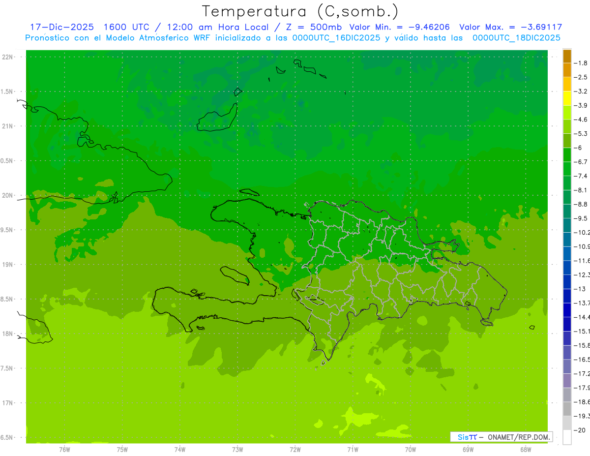Click the '-6.7' legend value
590x456 pixels.
coord(582,162)
